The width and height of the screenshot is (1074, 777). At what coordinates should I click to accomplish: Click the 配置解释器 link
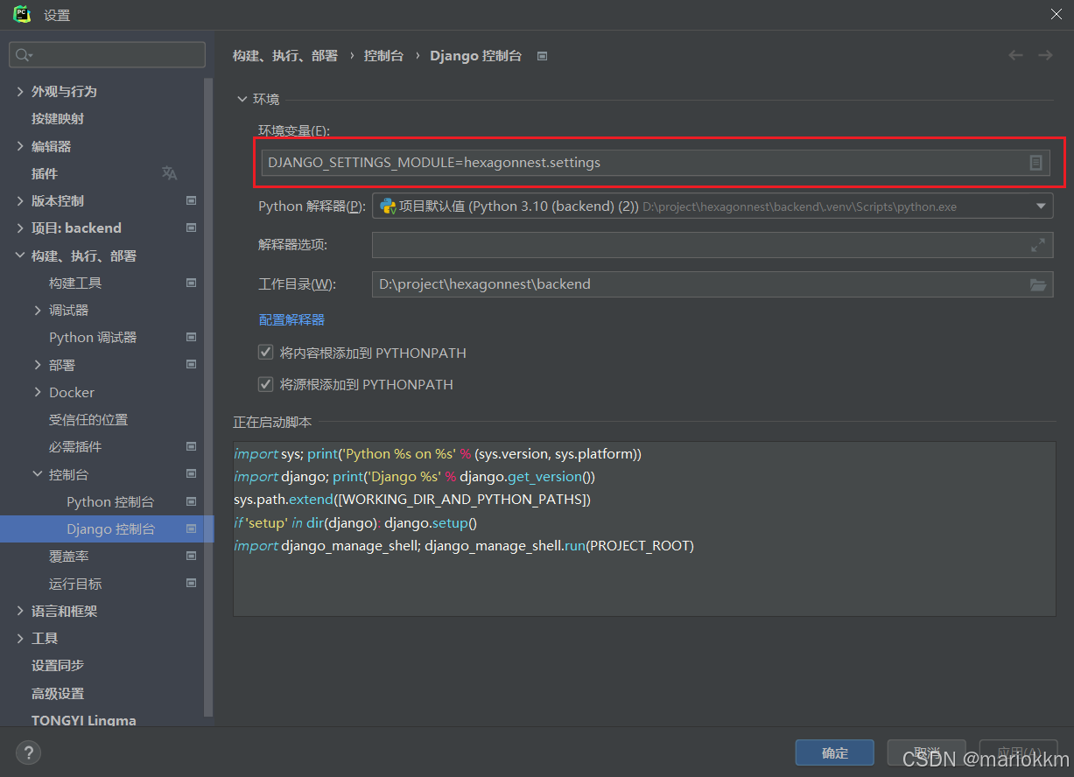coord(291,319)
